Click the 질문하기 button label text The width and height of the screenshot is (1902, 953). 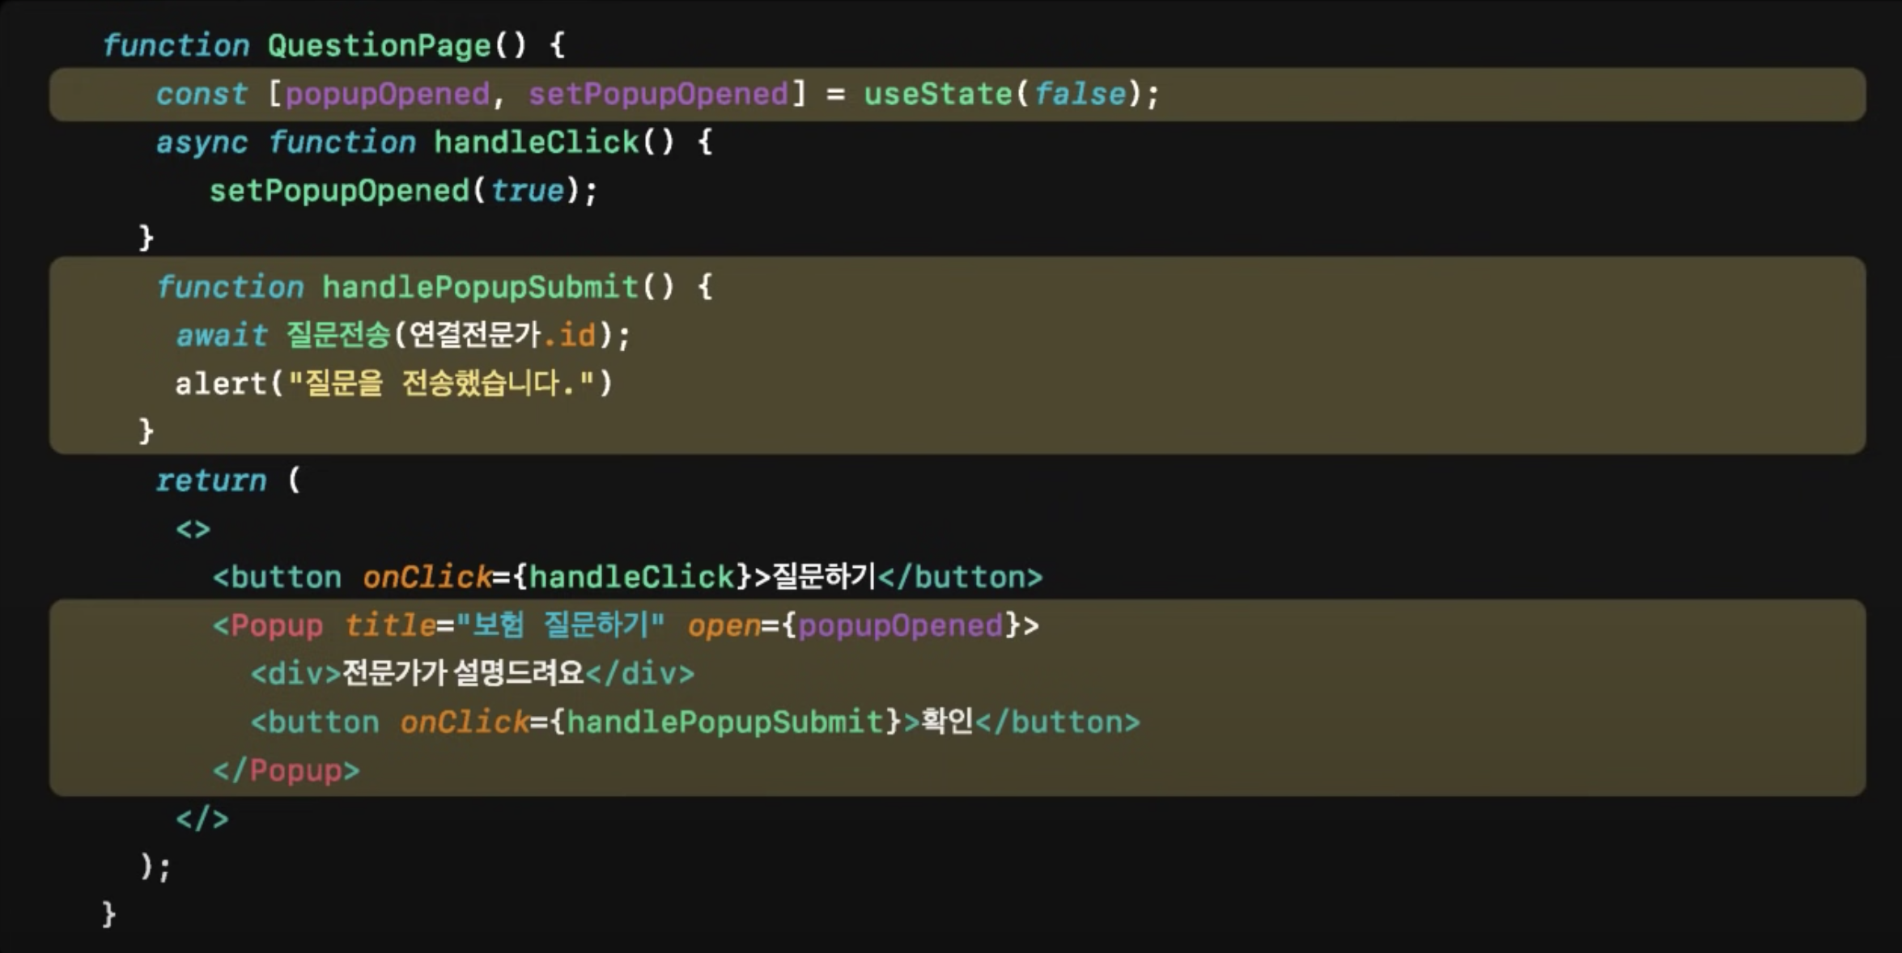tap(824, 577)
